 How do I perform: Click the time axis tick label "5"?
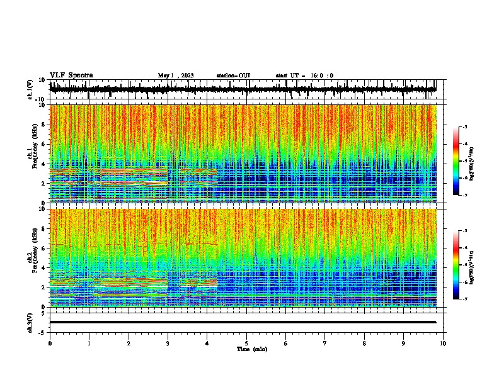click(x=246, y=343)
